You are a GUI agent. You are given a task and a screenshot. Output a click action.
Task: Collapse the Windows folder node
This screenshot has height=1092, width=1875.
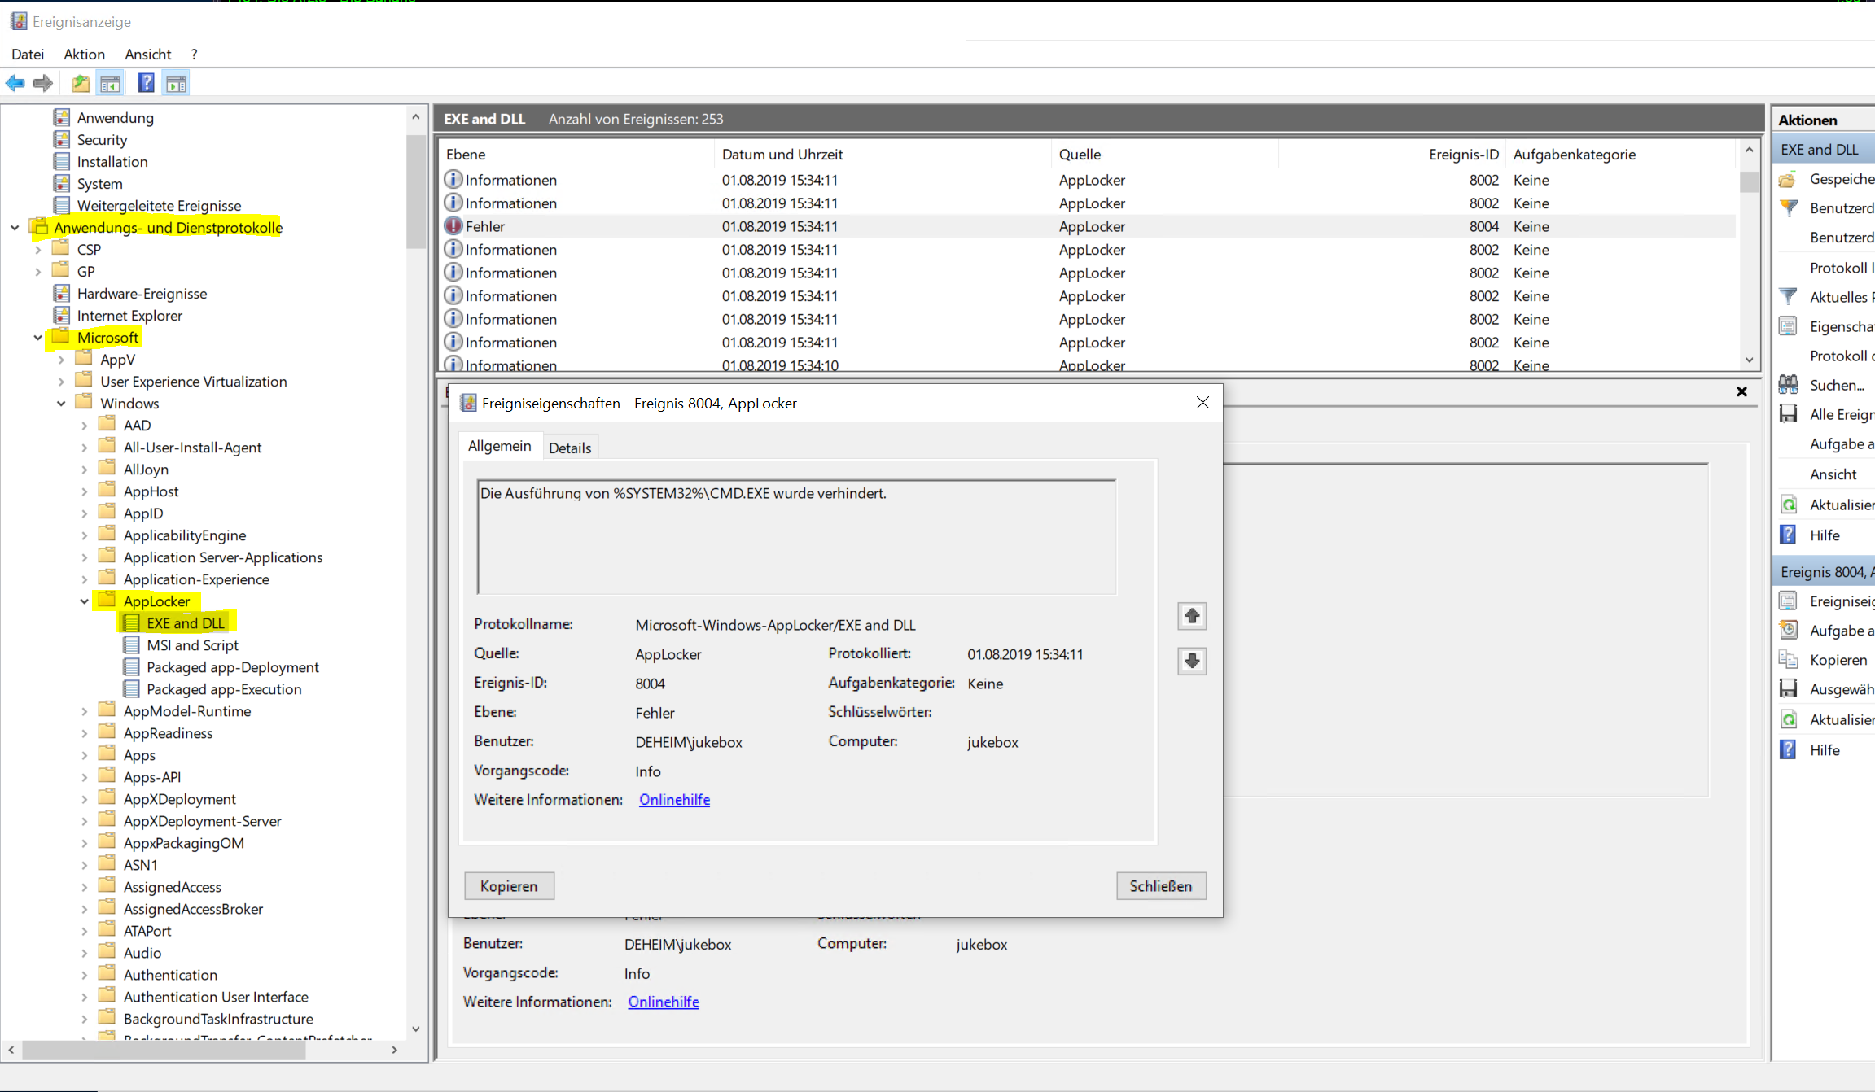61,404
